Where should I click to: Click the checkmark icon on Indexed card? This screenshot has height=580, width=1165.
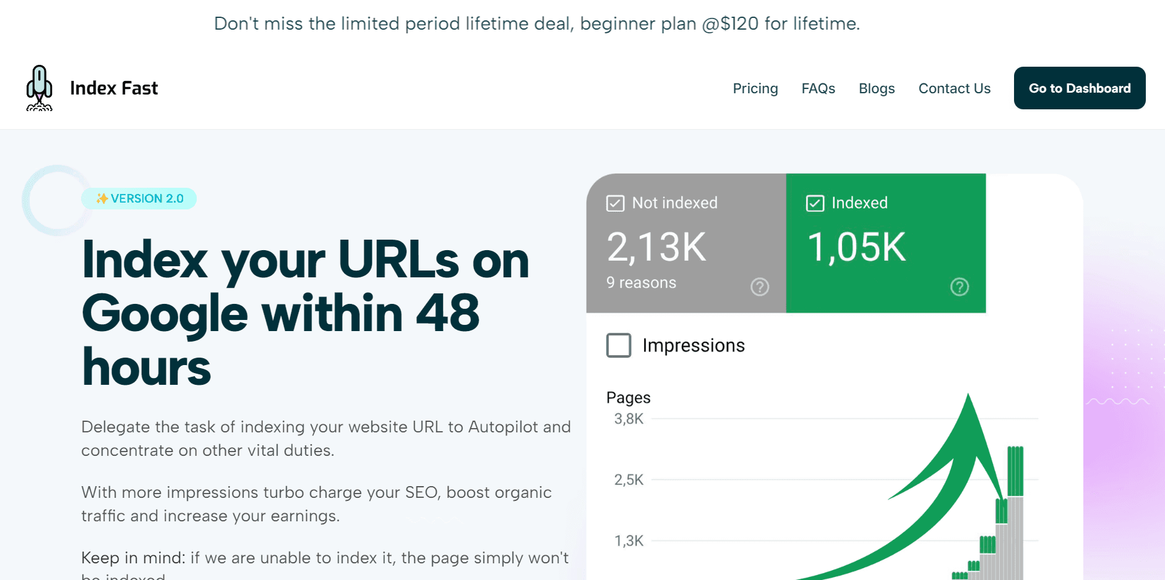click(x=815, y=203)
